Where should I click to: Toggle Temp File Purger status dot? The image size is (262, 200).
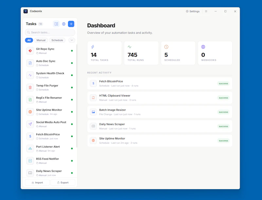[x=72, y=87]
